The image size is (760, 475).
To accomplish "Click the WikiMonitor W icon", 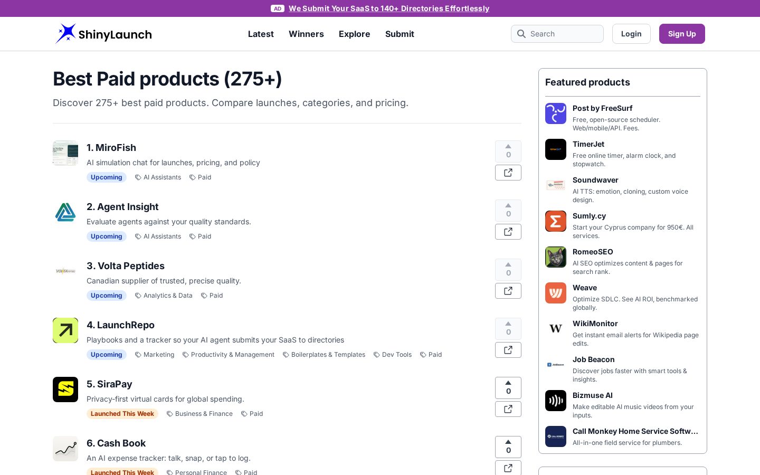I will [x=556, y=329].
